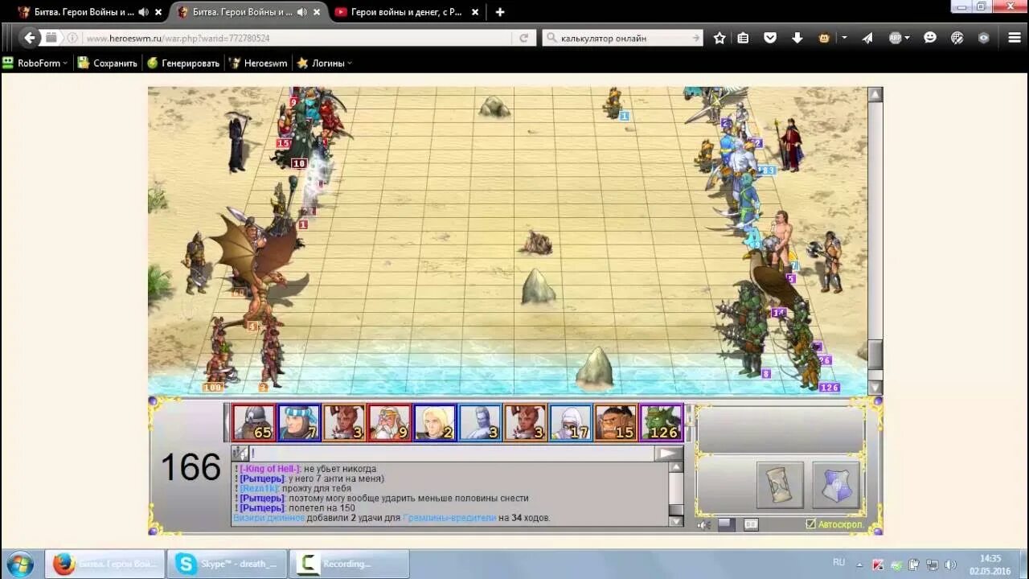The height and width of the screenshot is (579, 1029).
Task: Click the chat mode icon left of chat input
Action: point(240,454)
